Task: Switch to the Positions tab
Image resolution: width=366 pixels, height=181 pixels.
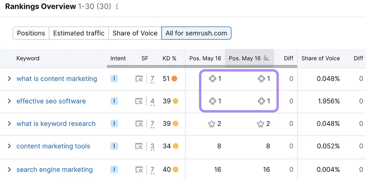Action: point(31,33)
